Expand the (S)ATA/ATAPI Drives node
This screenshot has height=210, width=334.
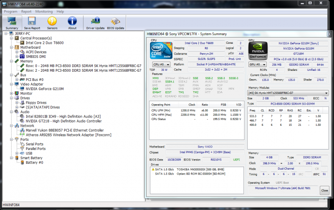[17, 107]
